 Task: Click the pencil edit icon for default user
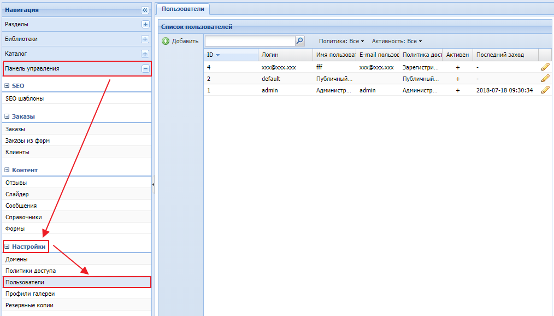tap(545, 79)
